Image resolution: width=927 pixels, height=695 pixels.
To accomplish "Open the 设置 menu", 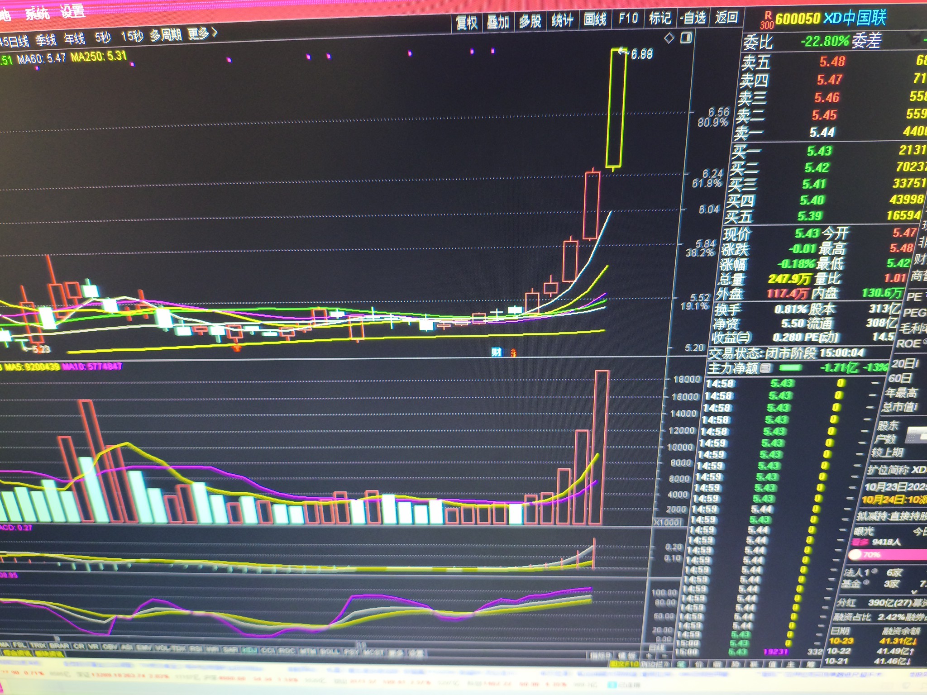I will 72,11.
